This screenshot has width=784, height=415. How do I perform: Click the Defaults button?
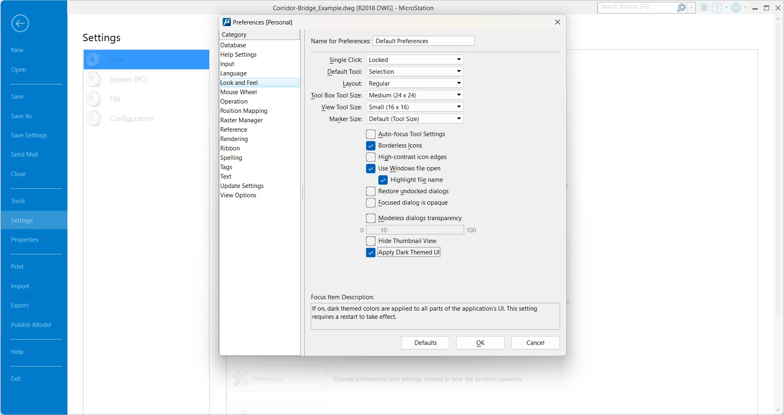point(425,343)
